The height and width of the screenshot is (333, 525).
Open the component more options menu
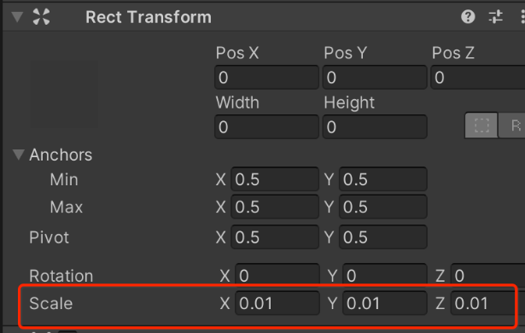(522, 17)
